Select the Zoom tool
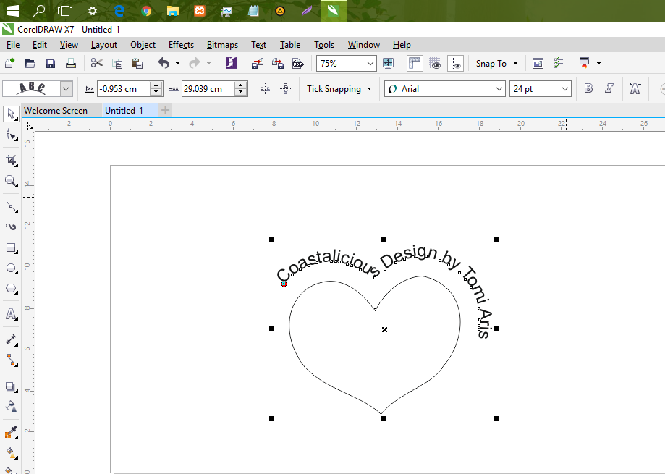The image size is (665, 474). (10, 181)
